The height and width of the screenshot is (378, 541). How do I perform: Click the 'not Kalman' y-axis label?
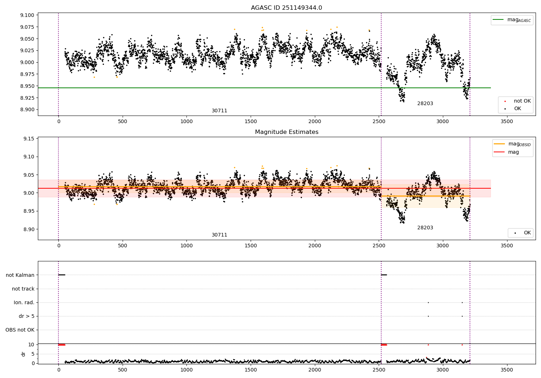pos(20,275)
